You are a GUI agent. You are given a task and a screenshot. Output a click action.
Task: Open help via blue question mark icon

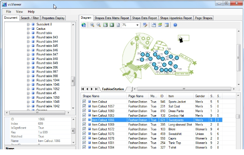(175, 25)
